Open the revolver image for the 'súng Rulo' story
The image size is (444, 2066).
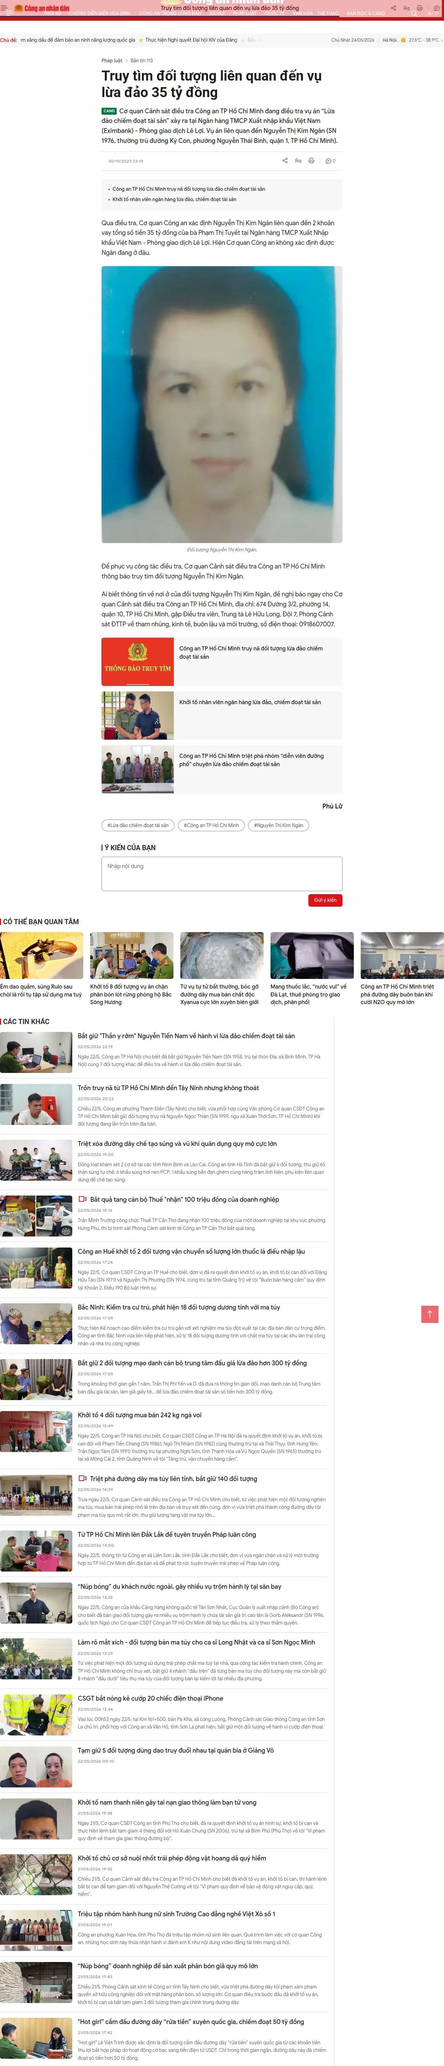pyautogui.click(x=41, y=955)
